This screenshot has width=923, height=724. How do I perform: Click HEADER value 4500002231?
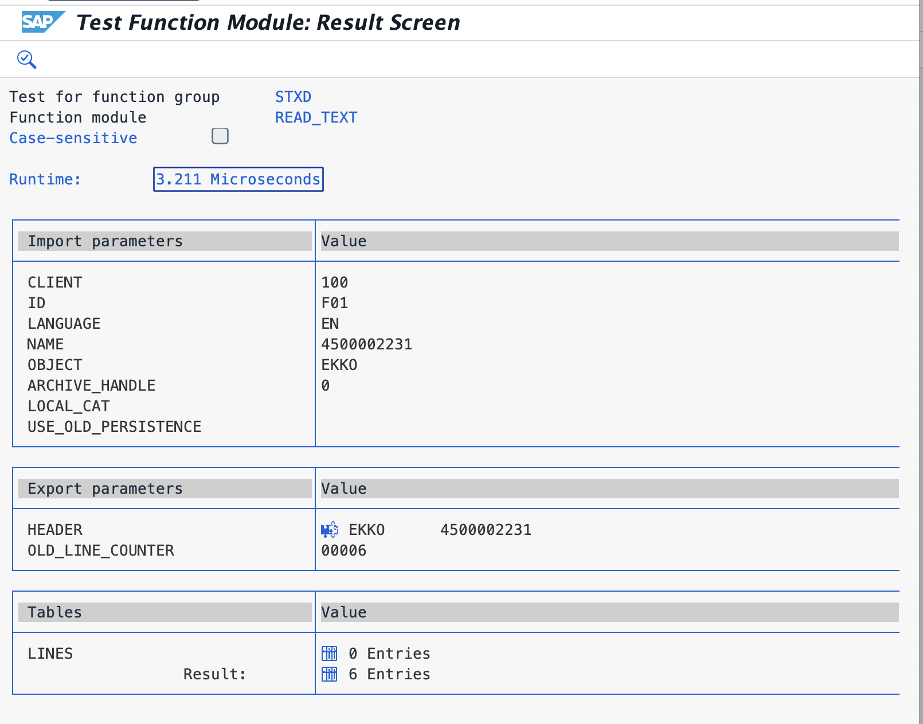pos(486,530)
